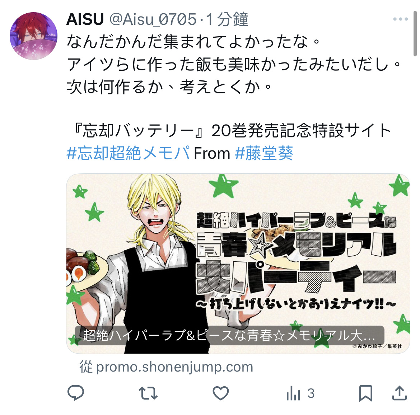Tap the card title caption overlay
This screenshot has height=415, width=420.
229,335
